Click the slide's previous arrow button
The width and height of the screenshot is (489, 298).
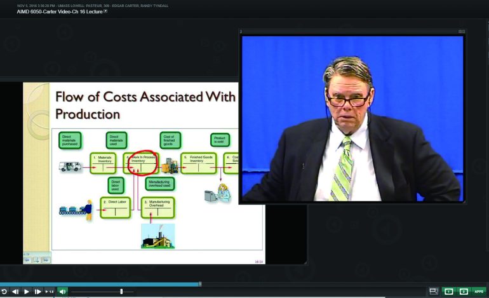(x=27, y=259)
